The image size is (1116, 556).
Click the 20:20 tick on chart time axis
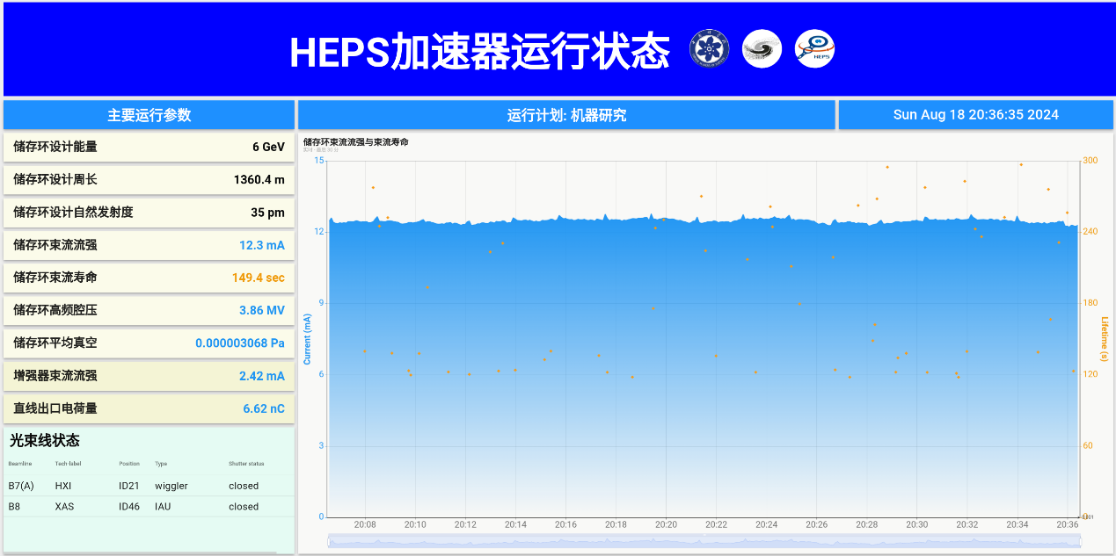click(x=666, y=524)
